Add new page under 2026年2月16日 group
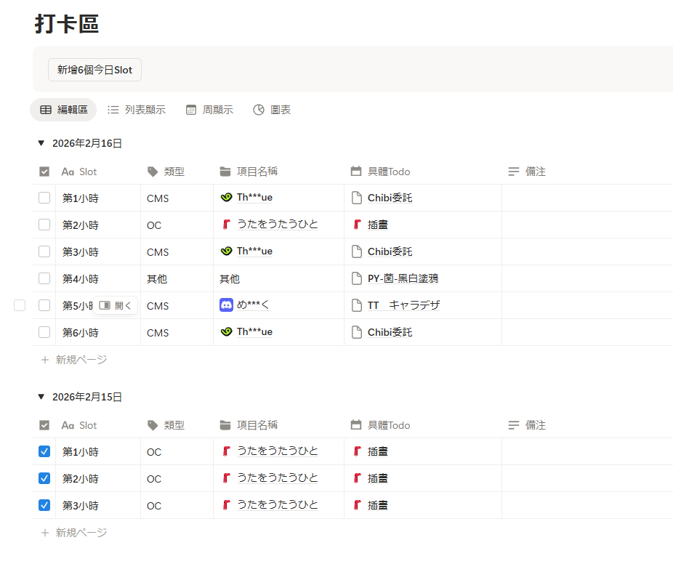Viewport: 673px width, 572px height. pyautogui.click(x=74, y=360)
